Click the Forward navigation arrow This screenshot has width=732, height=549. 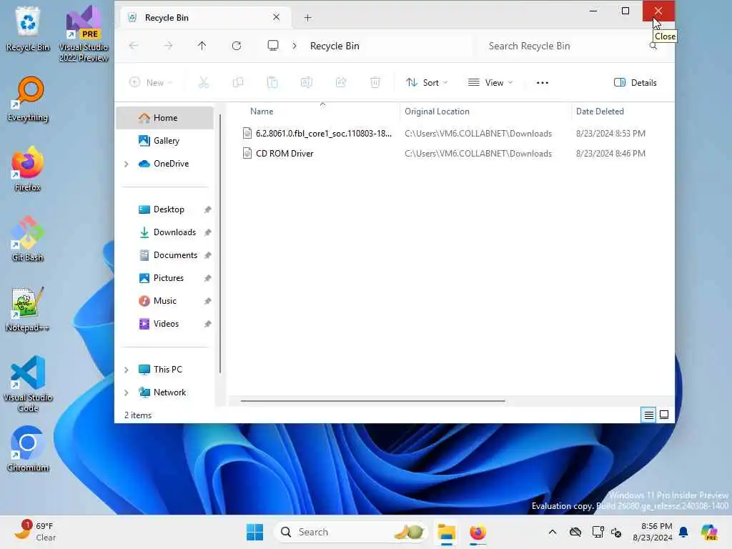click(168, 46)
